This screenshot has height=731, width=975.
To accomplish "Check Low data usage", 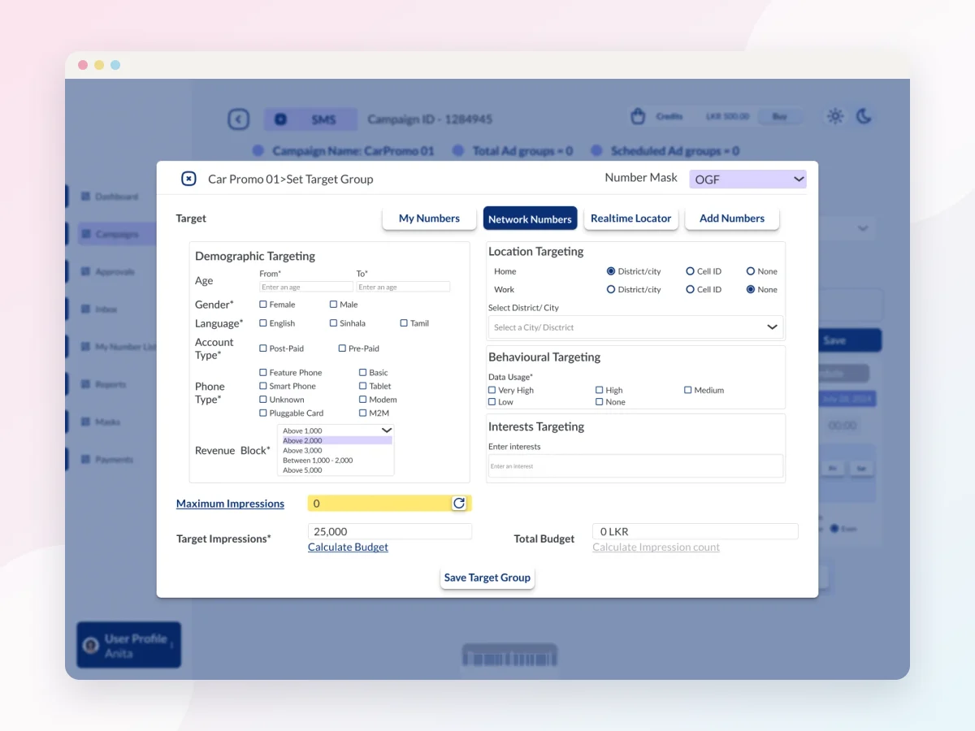I will (492, 402).
